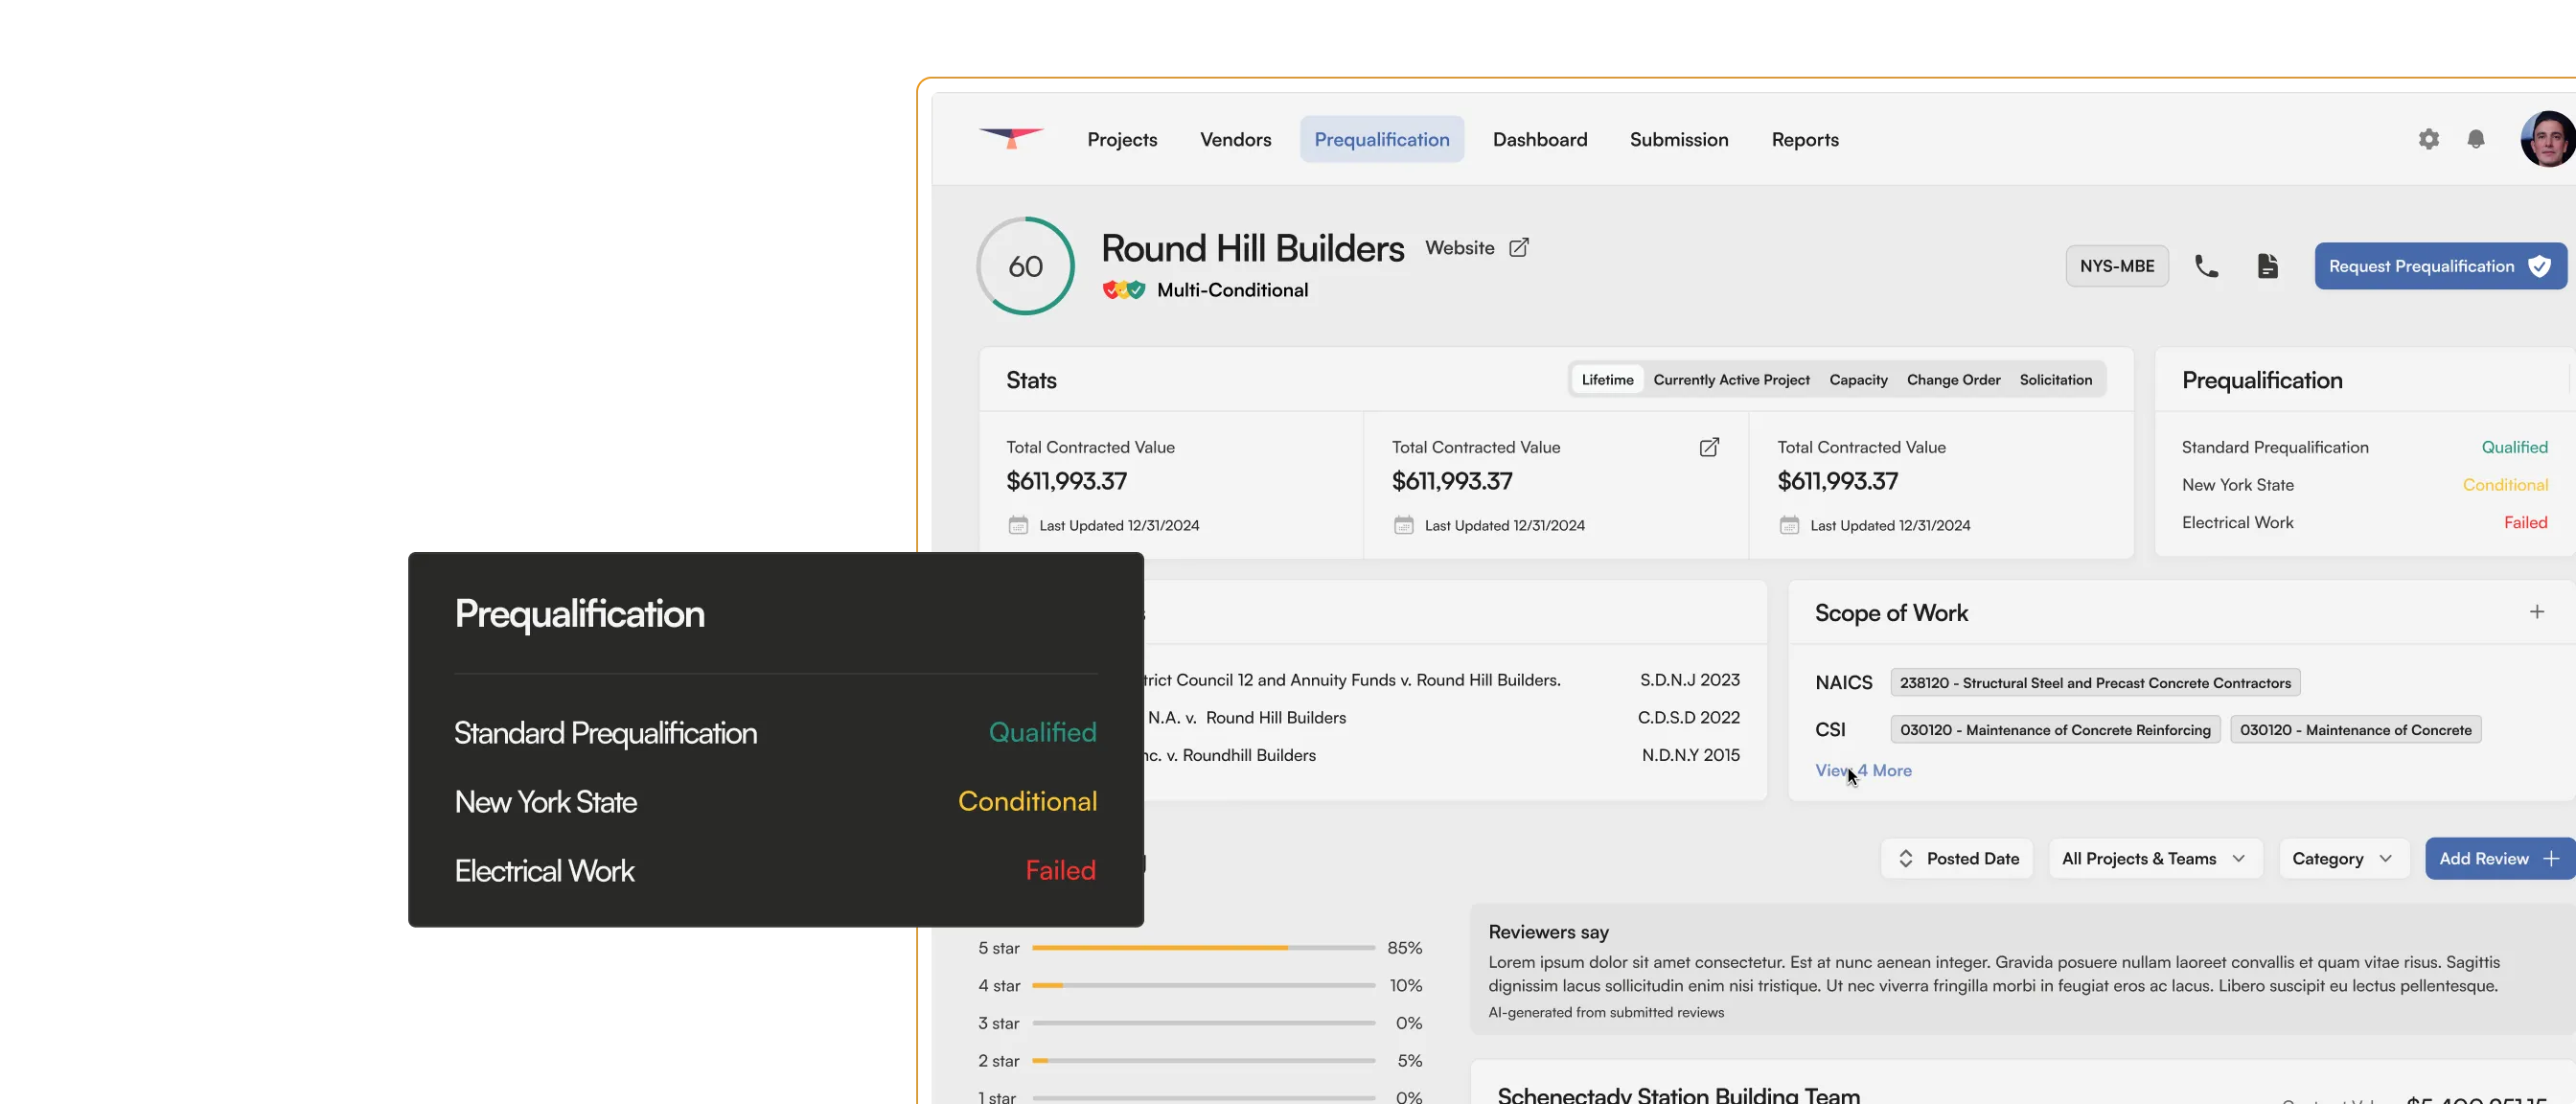Open the settings gear icon

[2429, 139]
